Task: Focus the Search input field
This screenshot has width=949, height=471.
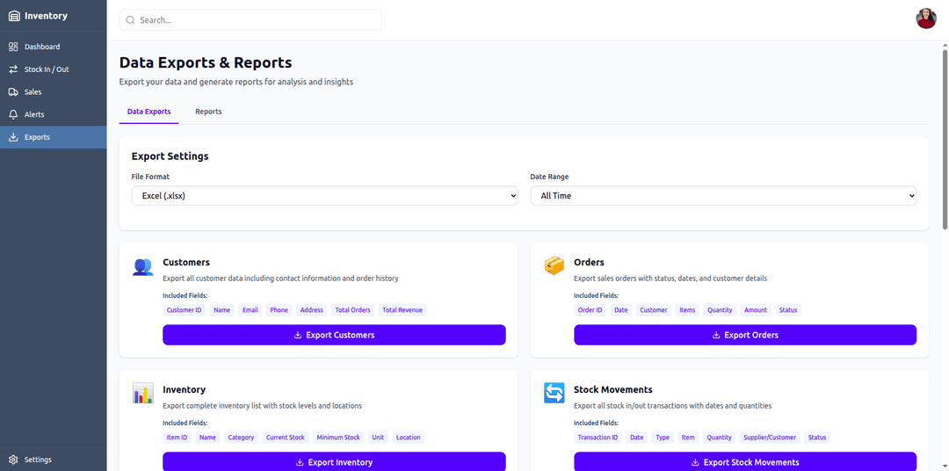Action: tap(250, 20)
